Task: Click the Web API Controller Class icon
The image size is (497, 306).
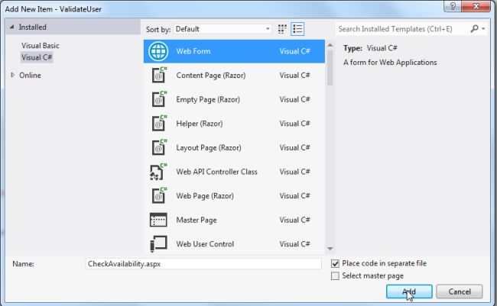Action: pyautogui.click(x=158, y=172)
